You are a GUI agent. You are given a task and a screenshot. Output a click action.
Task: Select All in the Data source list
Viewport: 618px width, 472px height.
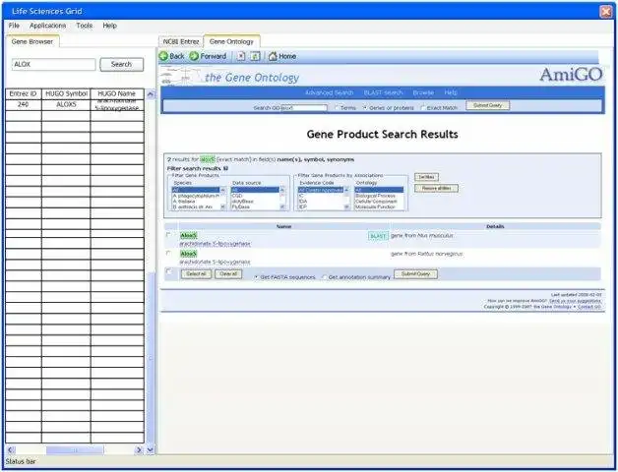point(255,190)
